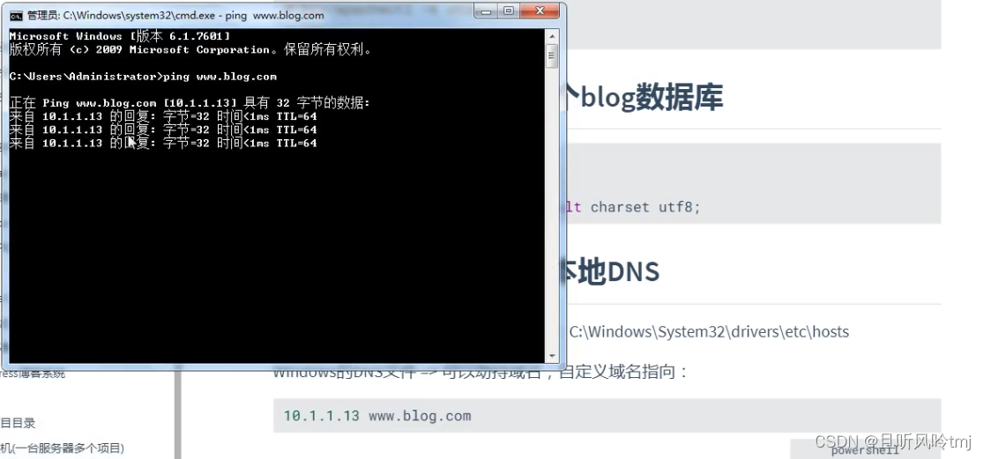984x459 pixels.
Task: Open the 目录 sidebar entry
Action: pyautogui.click(x=18, y=423)
